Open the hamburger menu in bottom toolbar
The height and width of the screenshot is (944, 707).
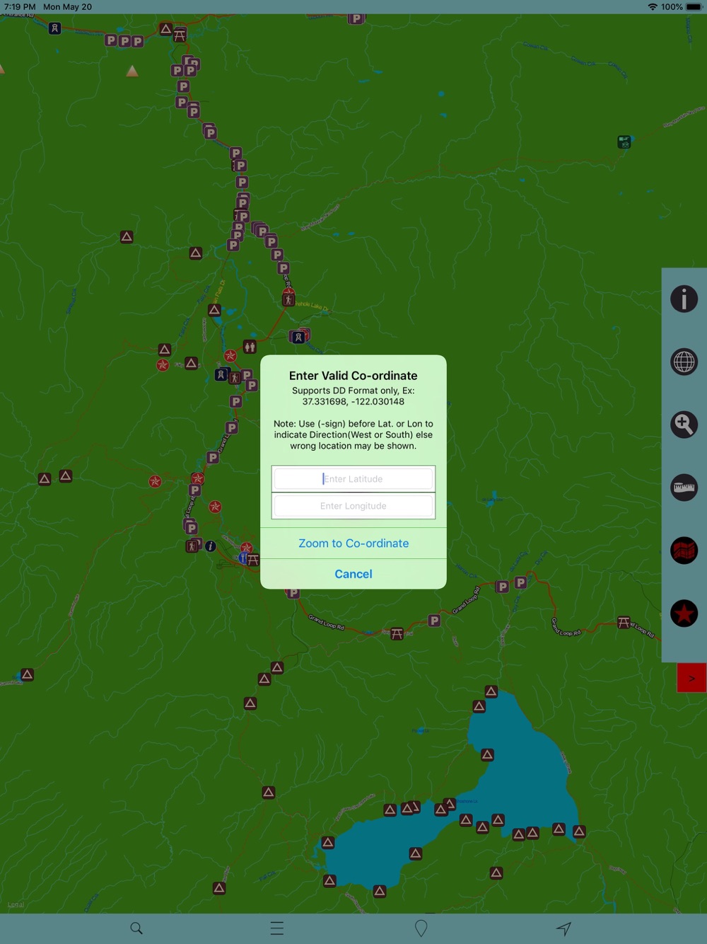point(277,928)
